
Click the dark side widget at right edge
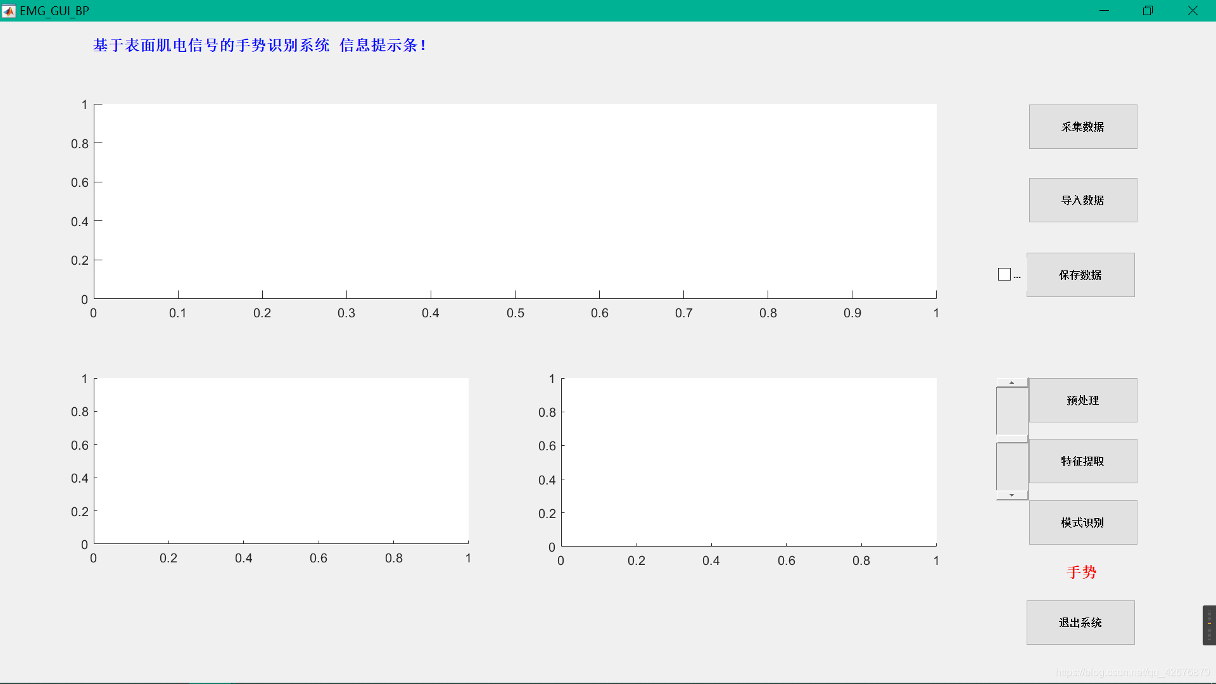1208,625
